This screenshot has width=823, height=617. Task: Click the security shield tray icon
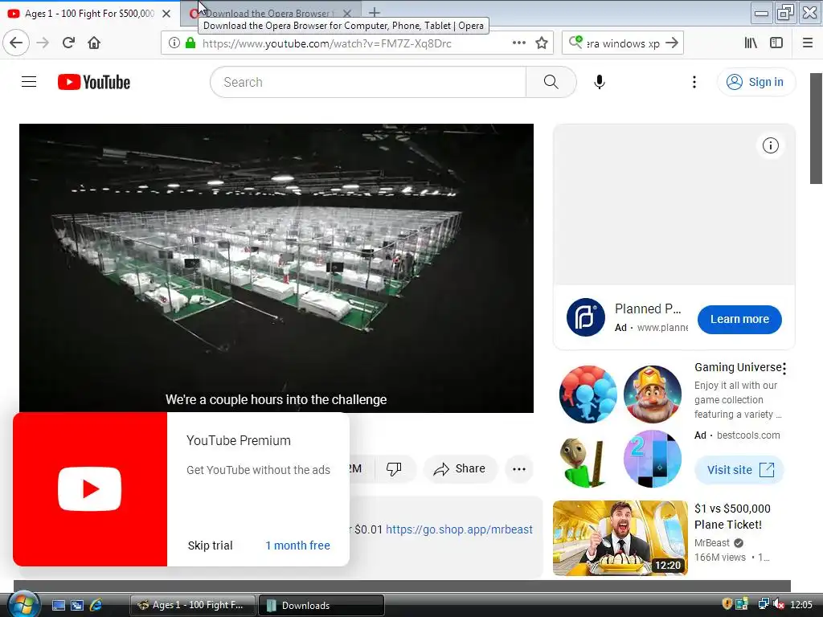tap(727, 604)
